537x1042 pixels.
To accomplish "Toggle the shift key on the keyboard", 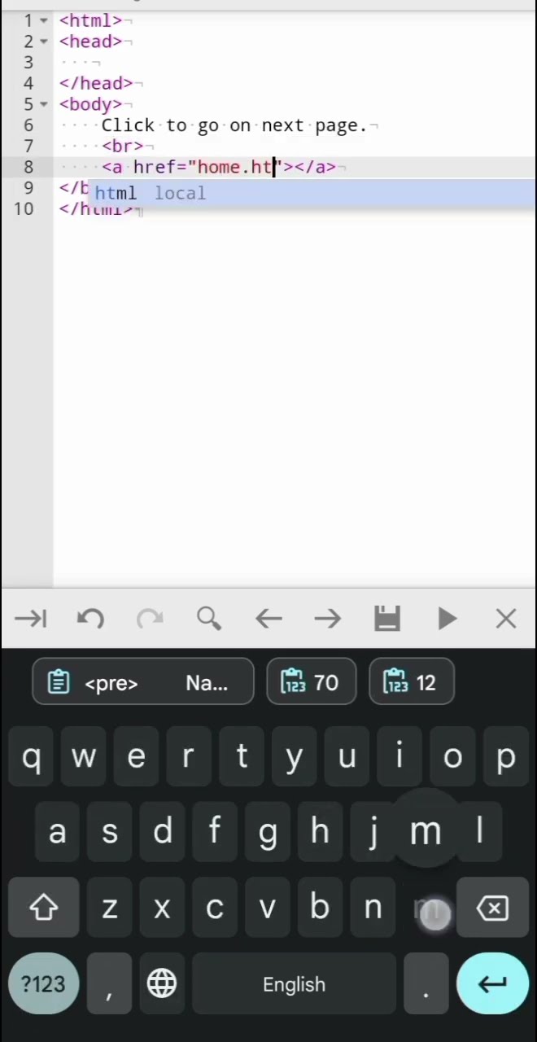I will tap(44, 908).
